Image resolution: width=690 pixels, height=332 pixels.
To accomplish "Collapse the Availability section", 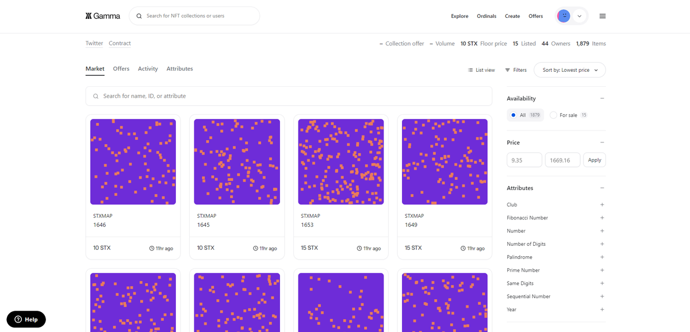I will (602, 98).
